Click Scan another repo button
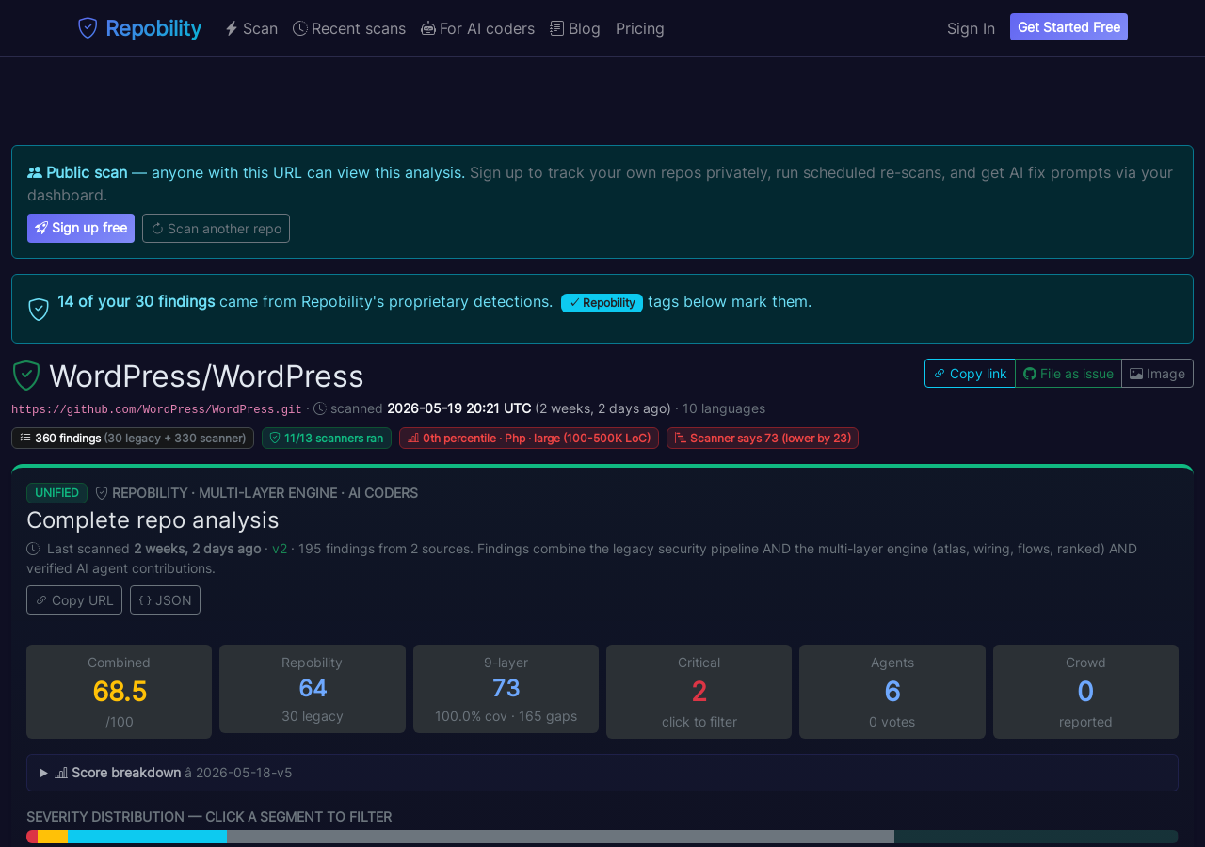This screenshot has height=847, width=1205. click(x=216, y=228)
